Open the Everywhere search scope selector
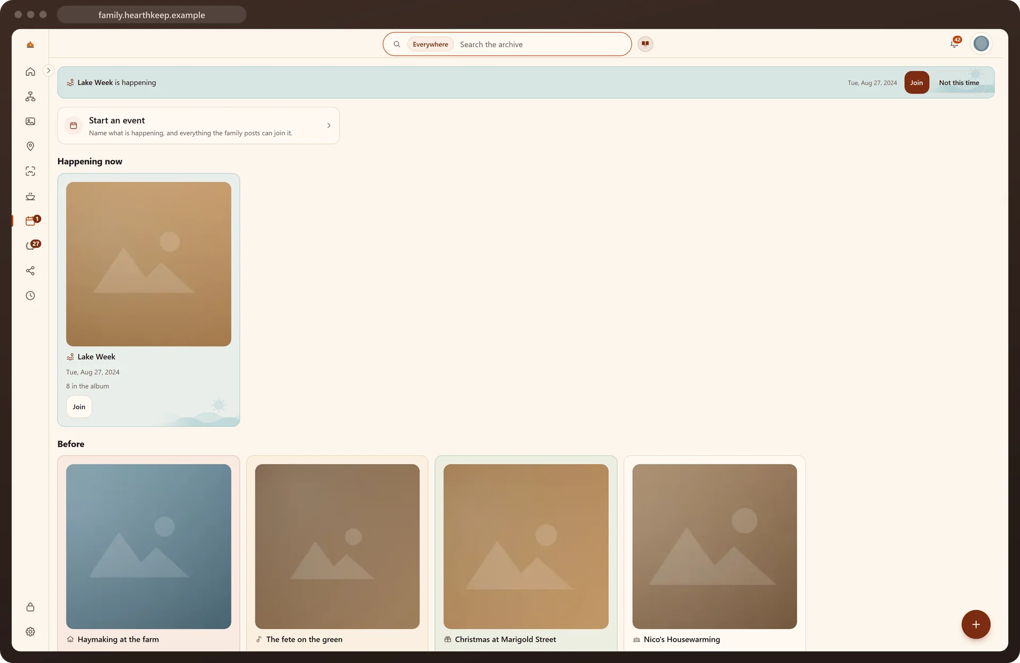The height and width of the screenshot is (663, 1020). tap(430, 45)
